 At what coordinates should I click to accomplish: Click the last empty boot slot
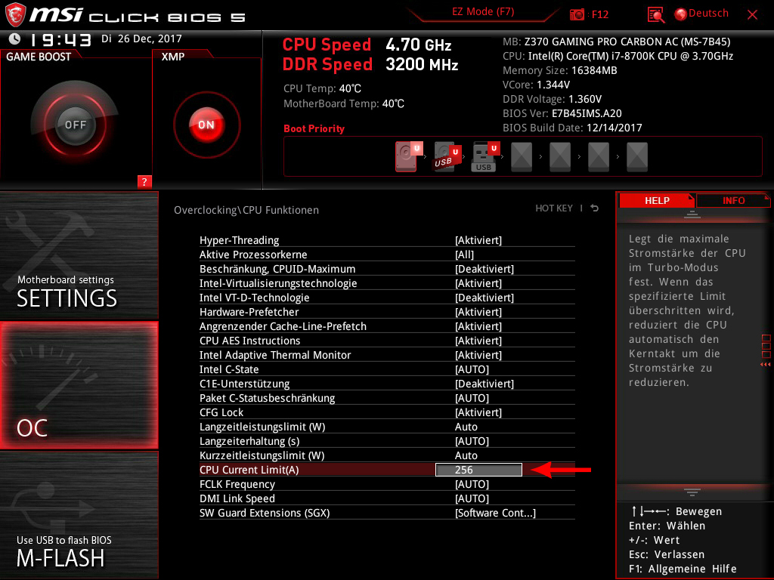[x=636, y=157]
